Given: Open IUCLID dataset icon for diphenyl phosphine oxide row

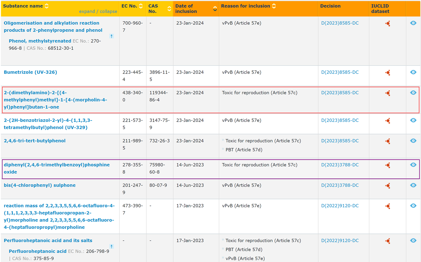Looking at the screenshot, I should coord(388,165).
